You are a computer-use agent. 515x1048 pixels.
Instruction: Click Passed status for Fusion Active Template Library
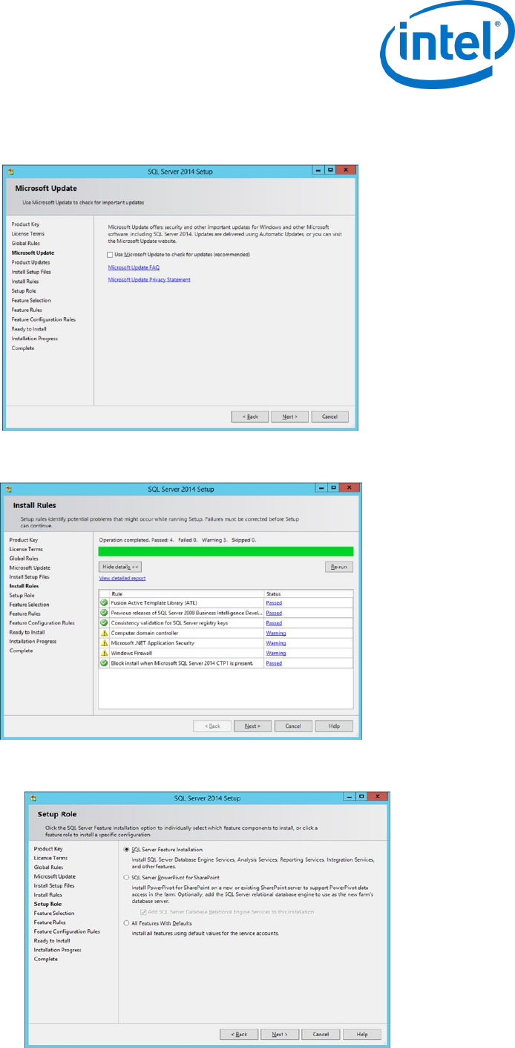click(x=274, y=603)
